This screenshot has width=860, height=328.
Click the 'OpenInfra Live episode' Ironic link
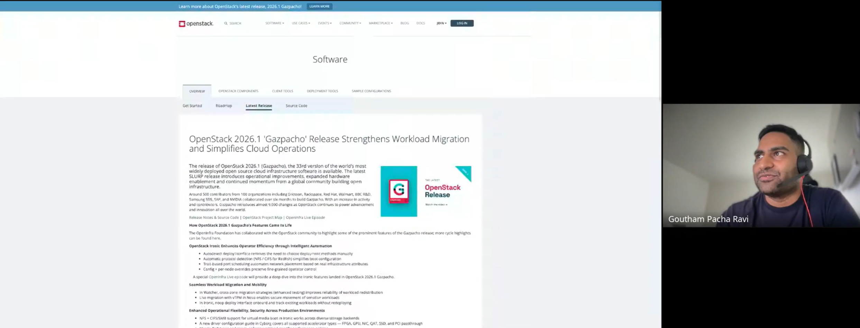coord(228,277)
